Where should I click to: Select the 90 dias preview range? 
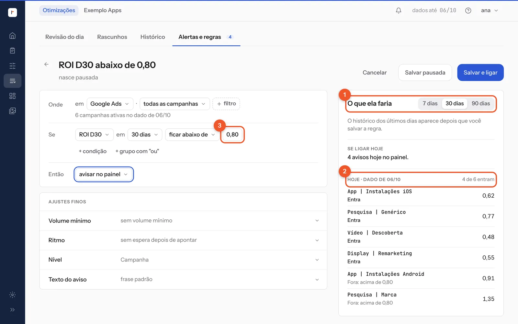481,104
